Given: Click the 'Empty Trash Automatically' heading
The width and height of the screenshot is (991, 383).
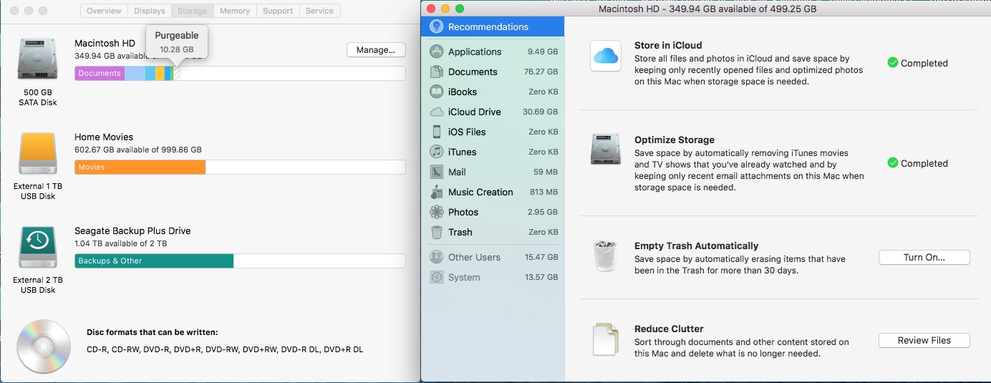Looking at the screenshot, I should point(696,246).
